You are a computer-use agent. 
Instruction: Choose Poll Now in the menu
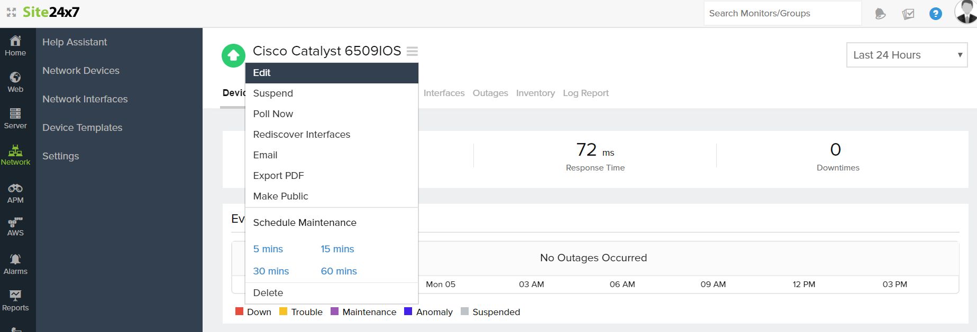(273, 114)
